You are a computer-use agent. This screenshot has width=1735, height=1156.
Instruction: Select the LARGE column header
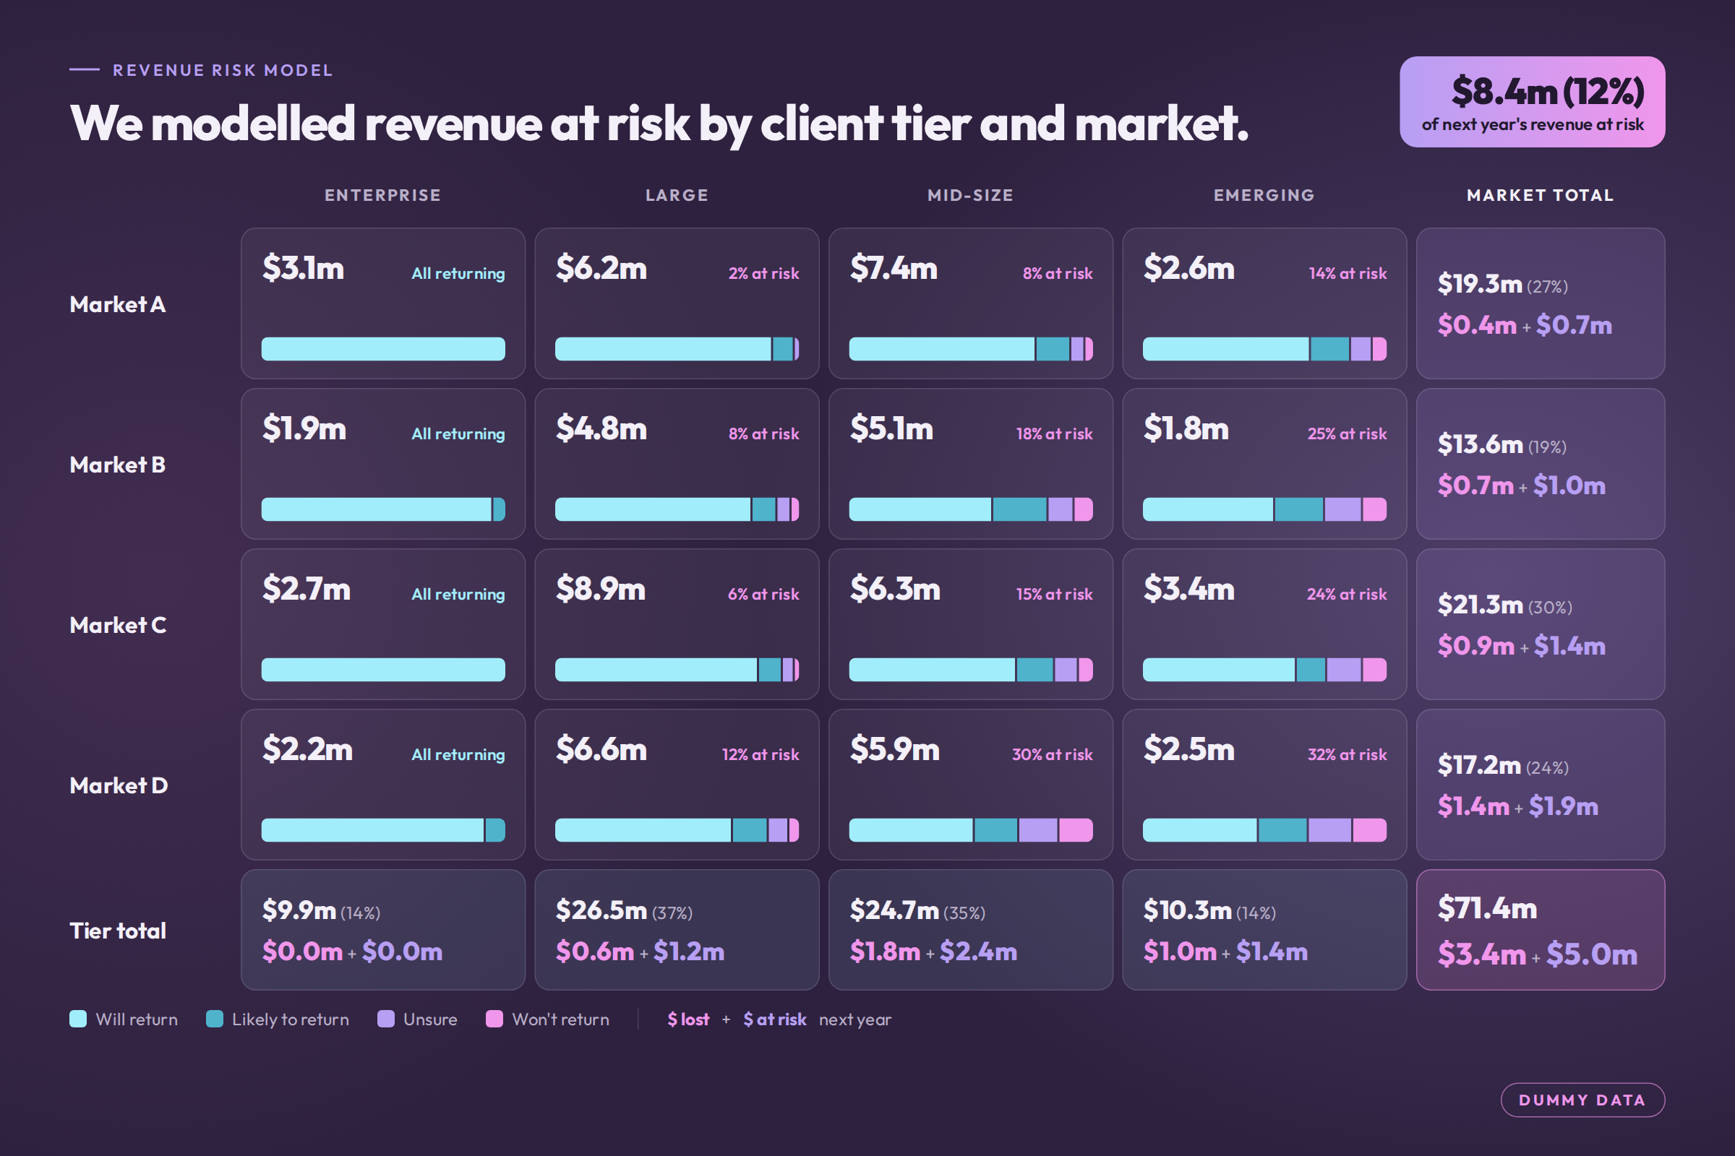[x=677, y=195]
